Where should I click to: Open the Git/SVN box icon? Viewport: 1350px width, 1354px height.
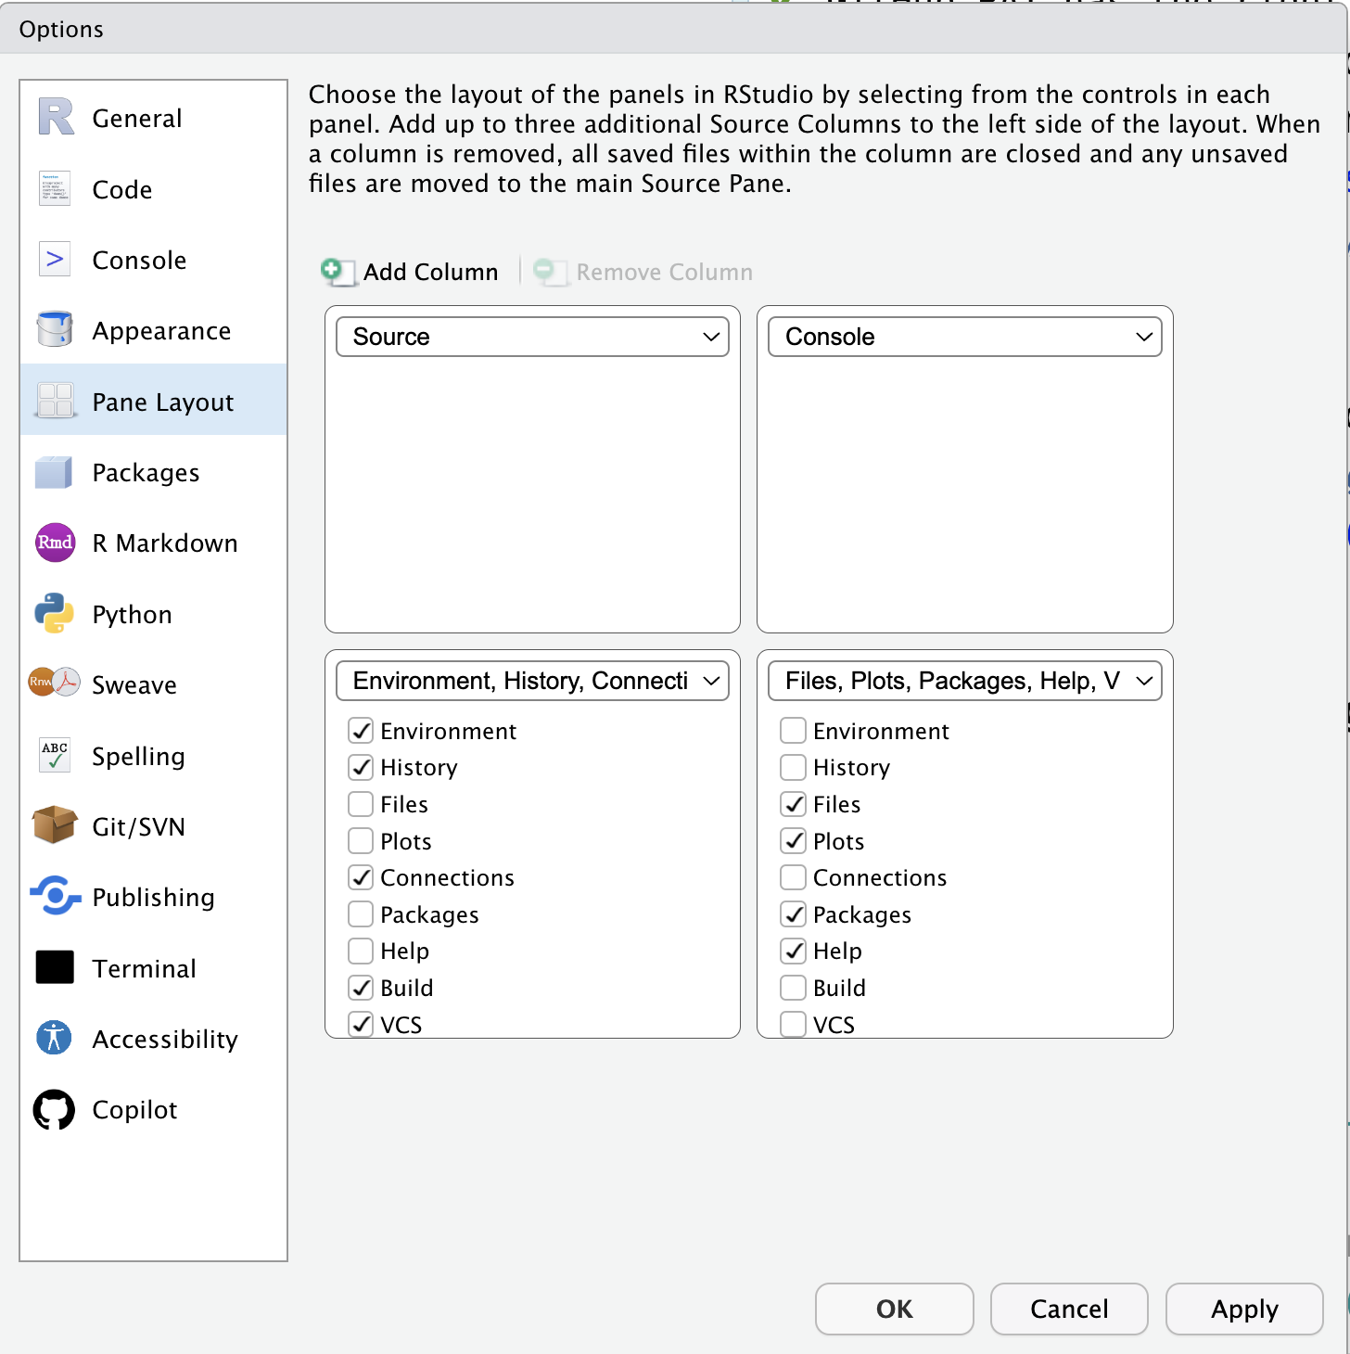click(x=55, y=825)
